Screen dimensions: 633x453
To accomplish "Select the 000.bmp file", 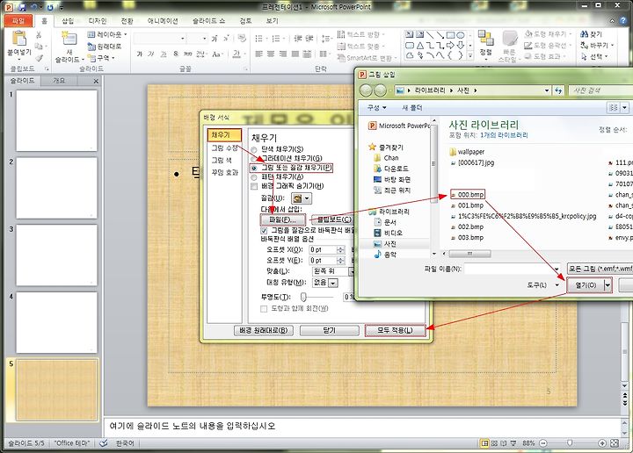I will 468,195.
